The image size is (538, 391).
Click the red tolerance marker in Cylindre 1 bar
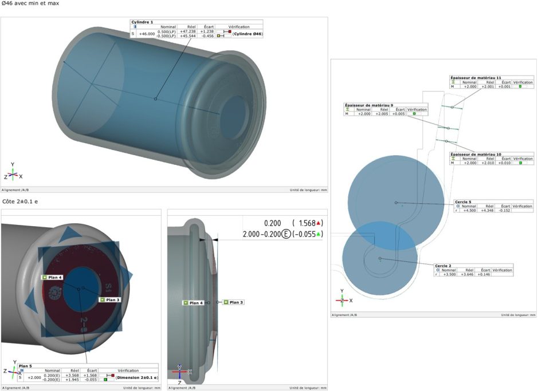pos(230,31)
